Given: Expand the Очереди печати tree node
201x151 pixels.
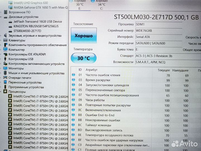Looking at the screenshot, I should (1, 78).
